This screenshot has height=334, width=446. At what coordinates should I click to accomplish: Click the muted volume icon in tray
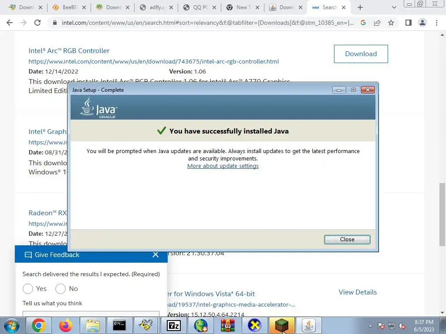coord(402,326)
